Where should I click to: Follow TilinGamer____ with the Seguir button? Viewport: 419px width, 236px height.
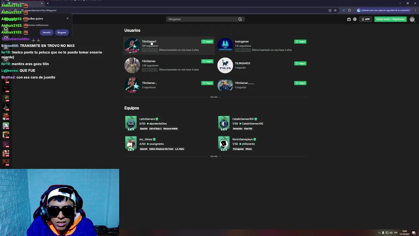[300, 83]
